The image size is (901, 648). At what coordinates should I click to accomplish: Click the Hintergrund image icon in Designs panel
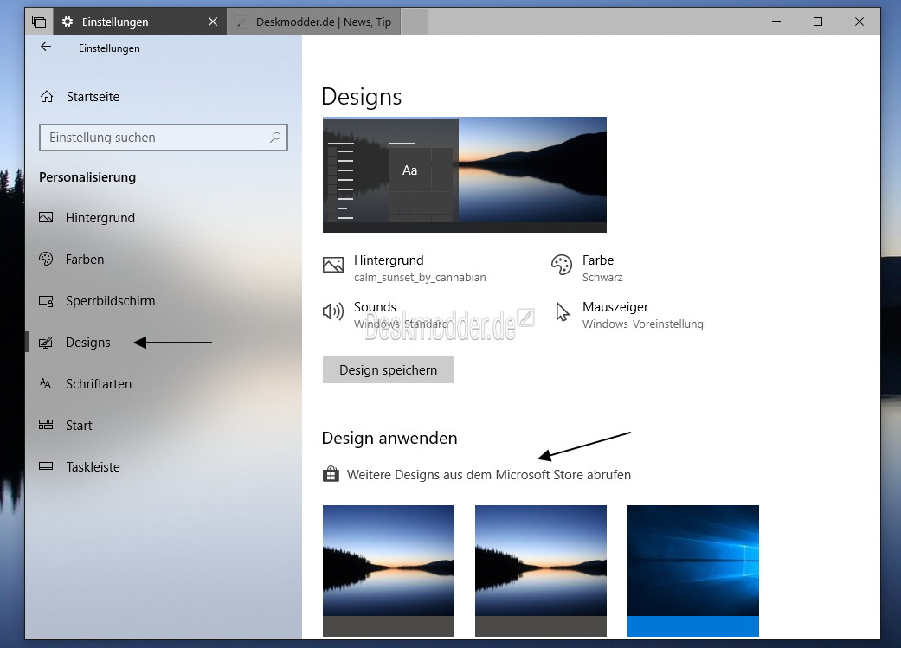(x=333, y=265)
